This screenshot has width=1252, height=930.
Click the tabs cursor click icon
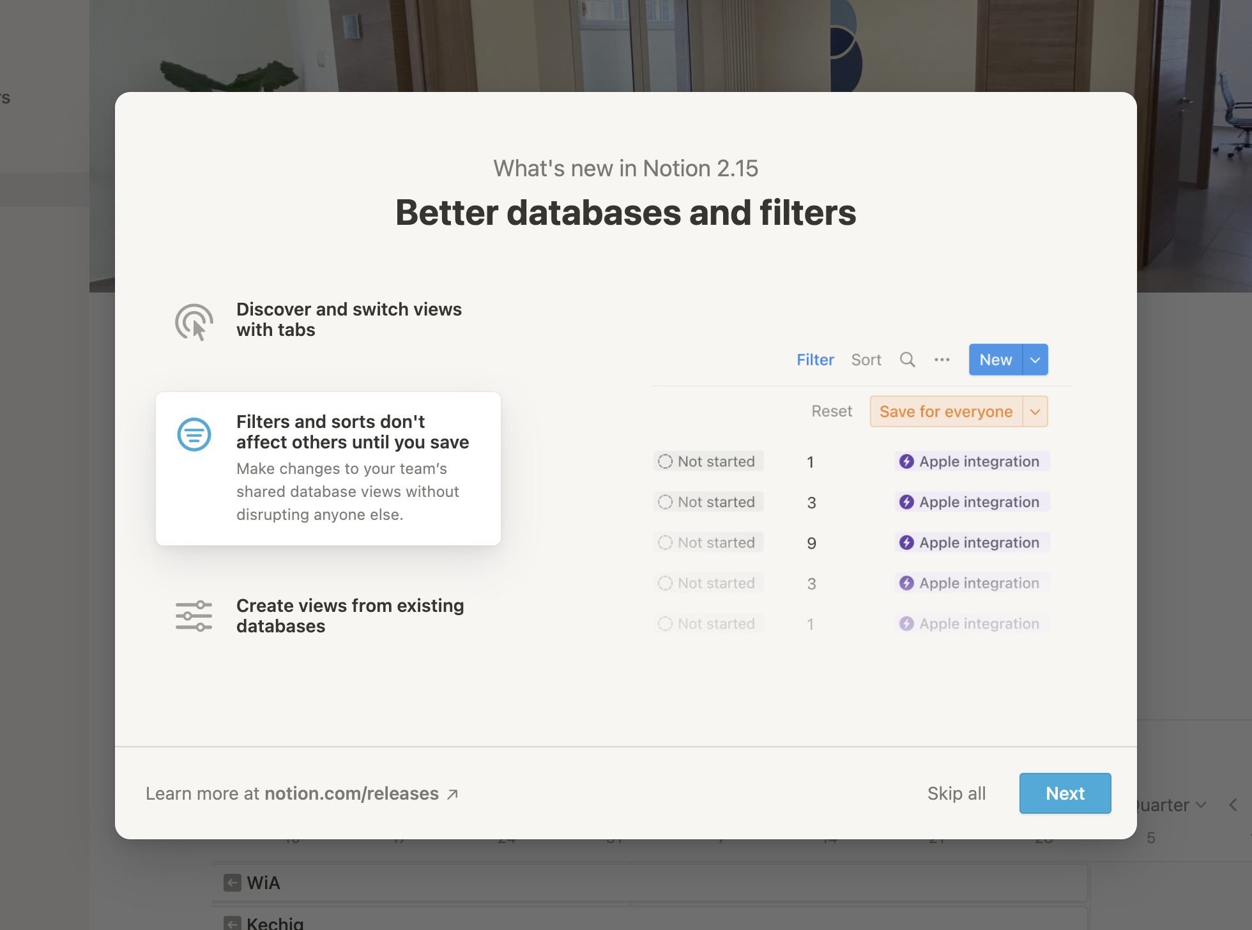tap(194, 321)
